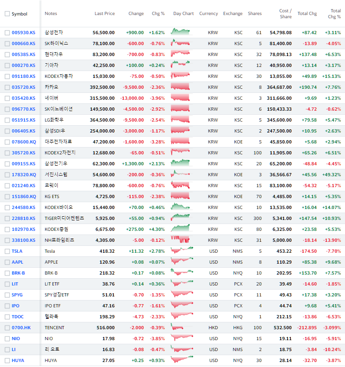View TSLA day chart sparkline
This screenshot has width=345, height=367.
182,250
